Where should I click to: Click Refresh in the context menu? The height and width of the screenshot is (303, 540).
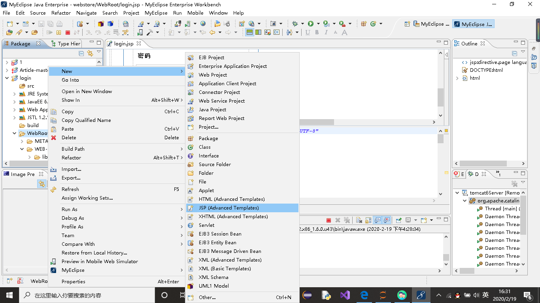[70, 189]
